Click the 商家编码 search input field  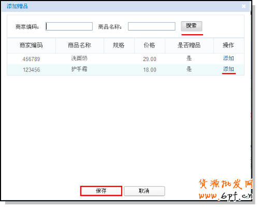(69, 26)
